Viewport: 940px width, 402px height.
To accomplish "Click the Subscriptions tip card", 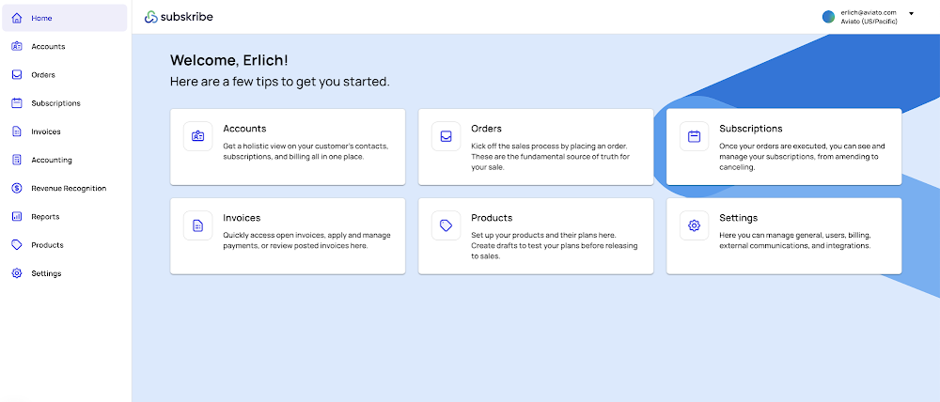I will (784, 147).
